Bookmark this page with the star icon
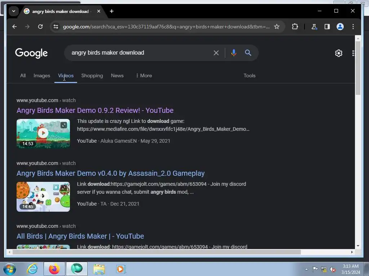Screen dimensions: 369x276 coord(277,27)
